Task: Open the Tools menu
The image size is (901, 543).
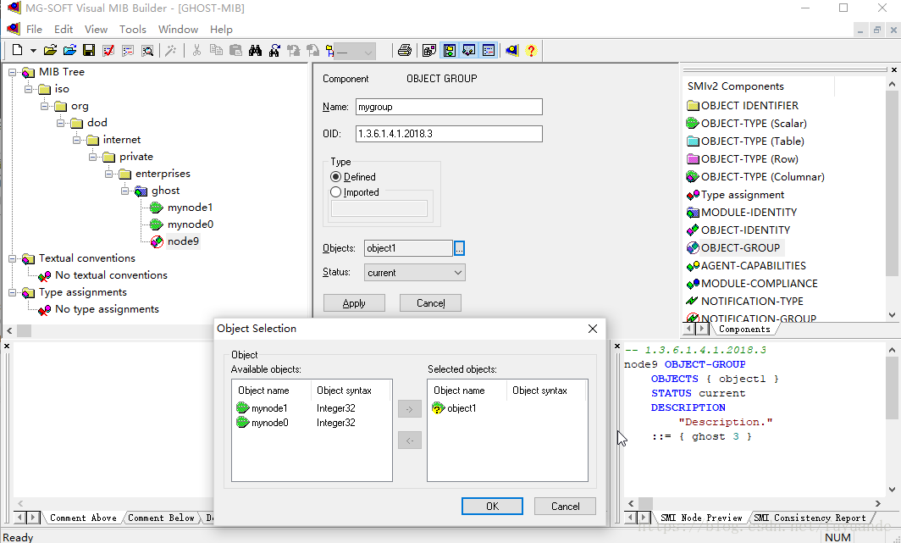Action: click(x=133, y=30)
